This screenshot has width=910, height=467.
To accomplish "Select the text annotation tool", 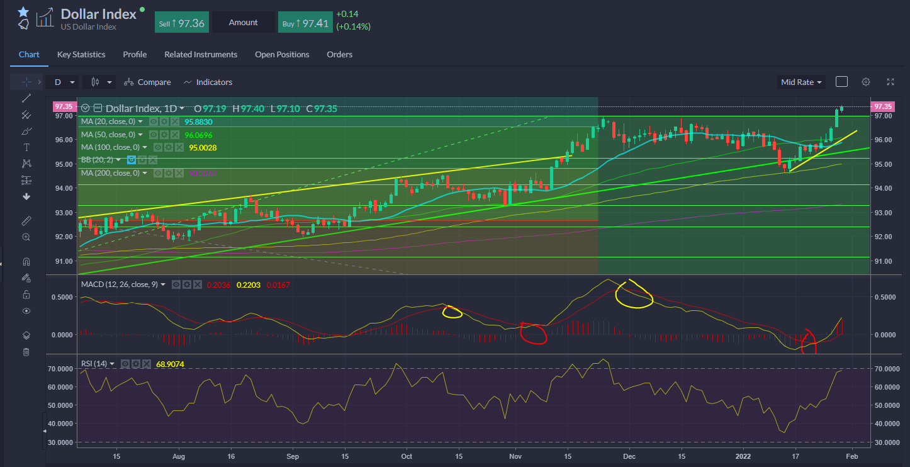I will (26, 147).
